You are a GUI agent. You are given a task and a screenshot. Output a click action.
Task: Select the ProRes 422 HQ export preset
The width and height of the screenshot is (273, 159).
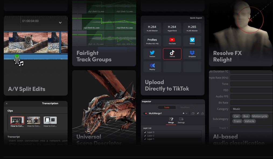pos(152,41)
